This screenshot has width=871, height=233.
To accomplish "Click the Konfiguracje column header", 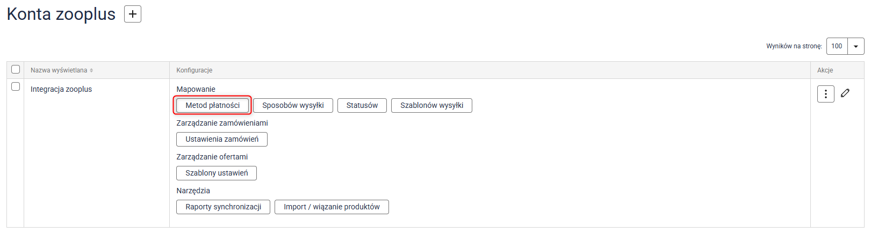I will coord(195,70).
